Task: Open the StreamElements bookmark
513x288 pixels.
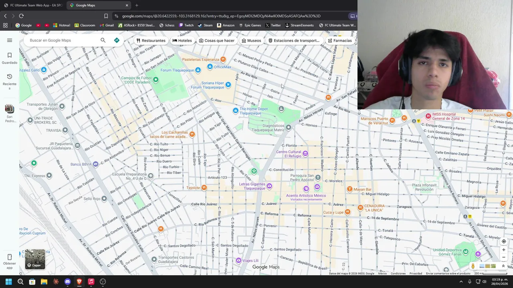Action: point(299,25)
